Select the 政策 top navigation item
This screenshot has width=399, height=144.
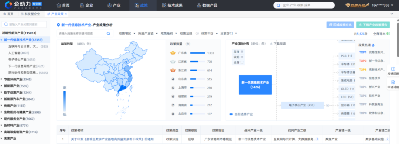point(141,5)
